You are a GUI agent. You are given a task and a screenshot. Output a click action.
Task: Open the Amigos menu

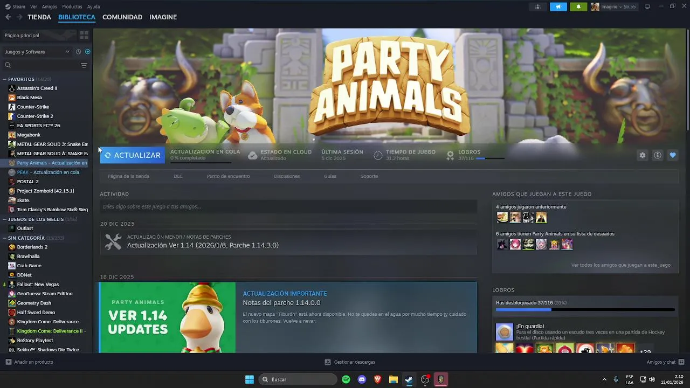click(x=50, y=6)
